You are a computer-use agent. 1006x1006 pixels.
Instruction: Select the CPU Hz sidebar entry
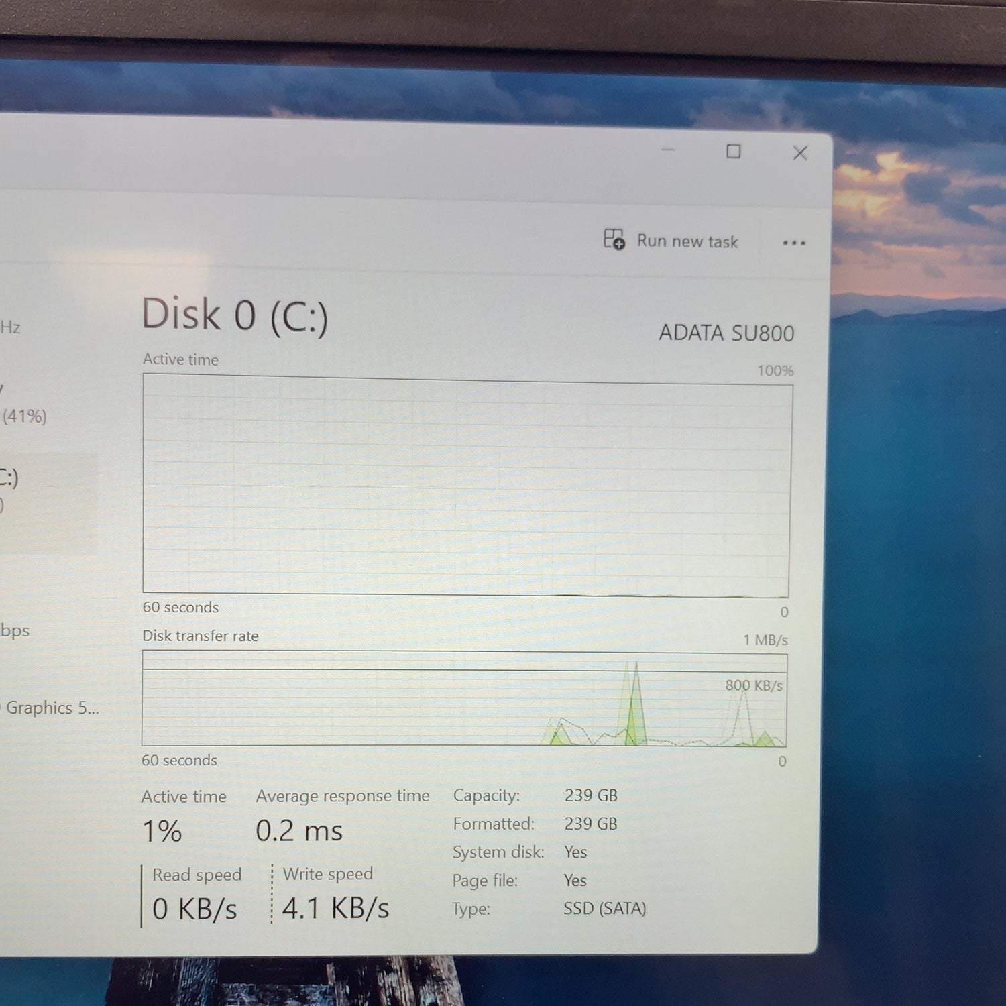11,327
